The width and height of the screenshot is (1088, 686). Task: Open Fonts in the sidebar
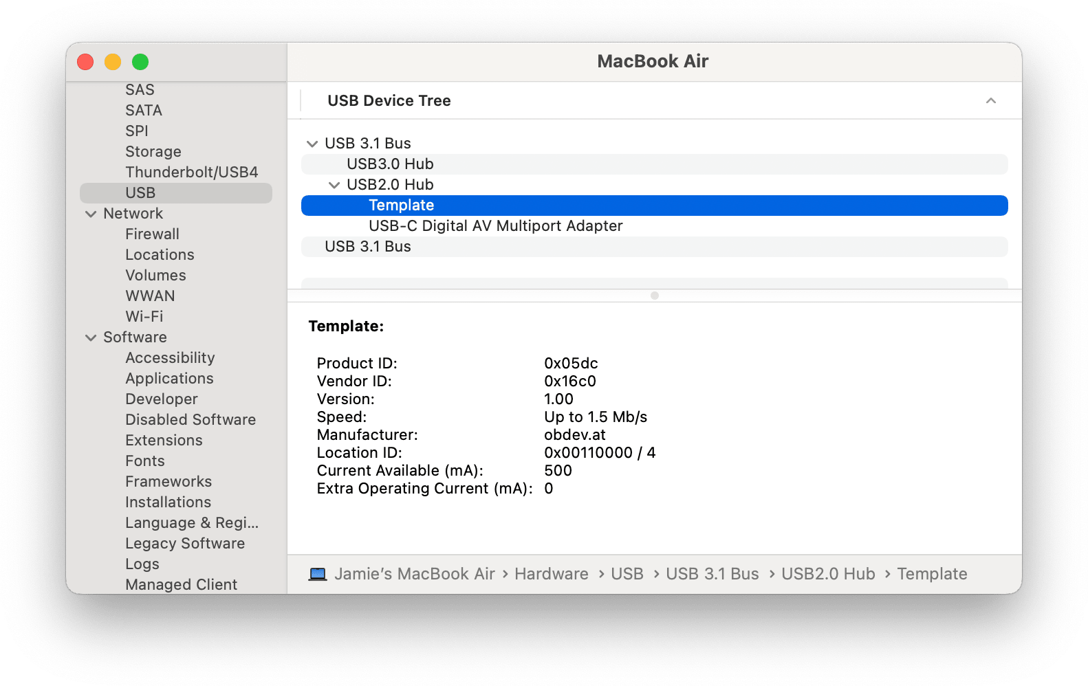pyautogui.click(x=145, y=461)
